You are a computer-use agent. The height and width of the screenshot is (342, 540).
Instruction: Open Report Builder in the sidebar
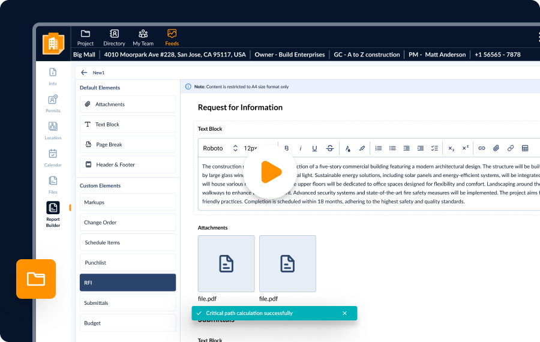click(53, 214)
